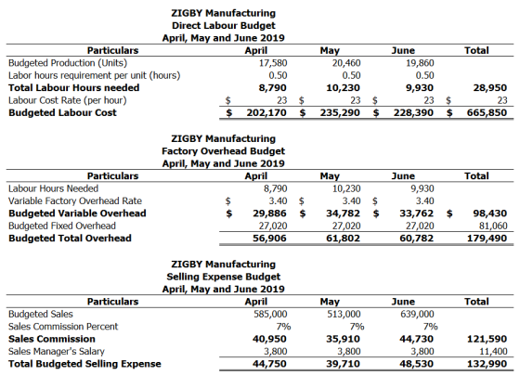This screenshot has width=520, height=375.
Task: Click May total selling expense 39,710
Action: tap(343, 364)
